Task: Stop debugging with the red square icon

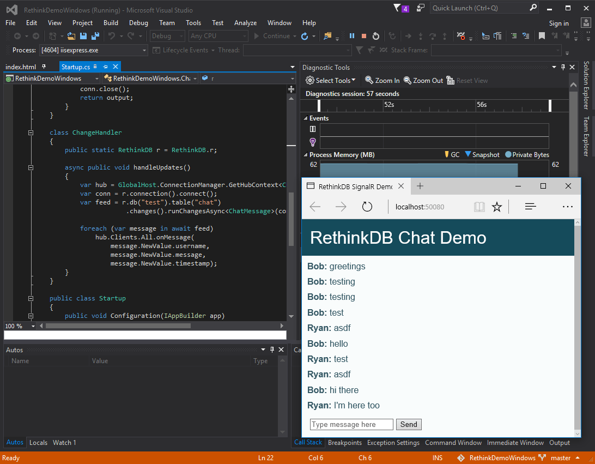Action: pos(363,36)
